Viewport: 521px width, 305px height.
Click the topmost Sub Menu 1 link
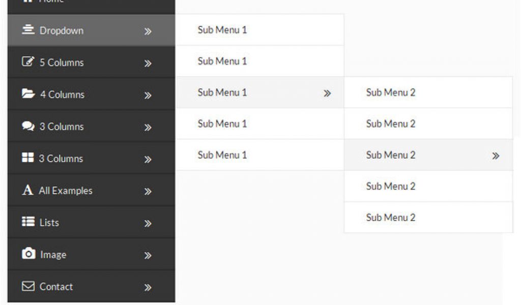coord(222,29)
